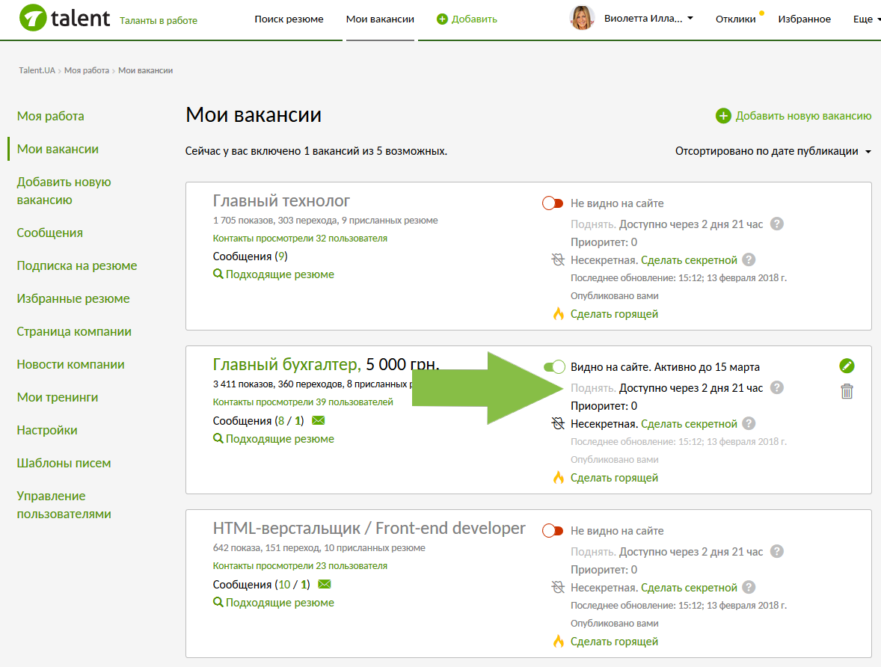Open the user avatar photo
Image resolution: width=881 pixels, height=667 pixels.
click(582, 18)
